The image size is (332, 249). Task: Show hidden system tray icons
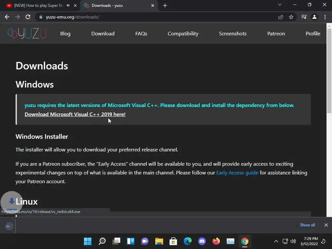pos(276,241)
